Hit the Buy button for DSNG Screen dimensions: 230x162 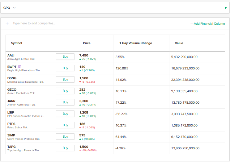[x=65, y=80]
